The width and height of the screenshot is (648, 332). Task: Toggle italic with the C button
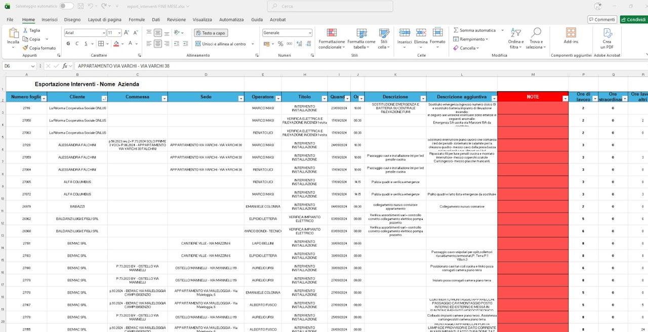(x=76, y=44)
